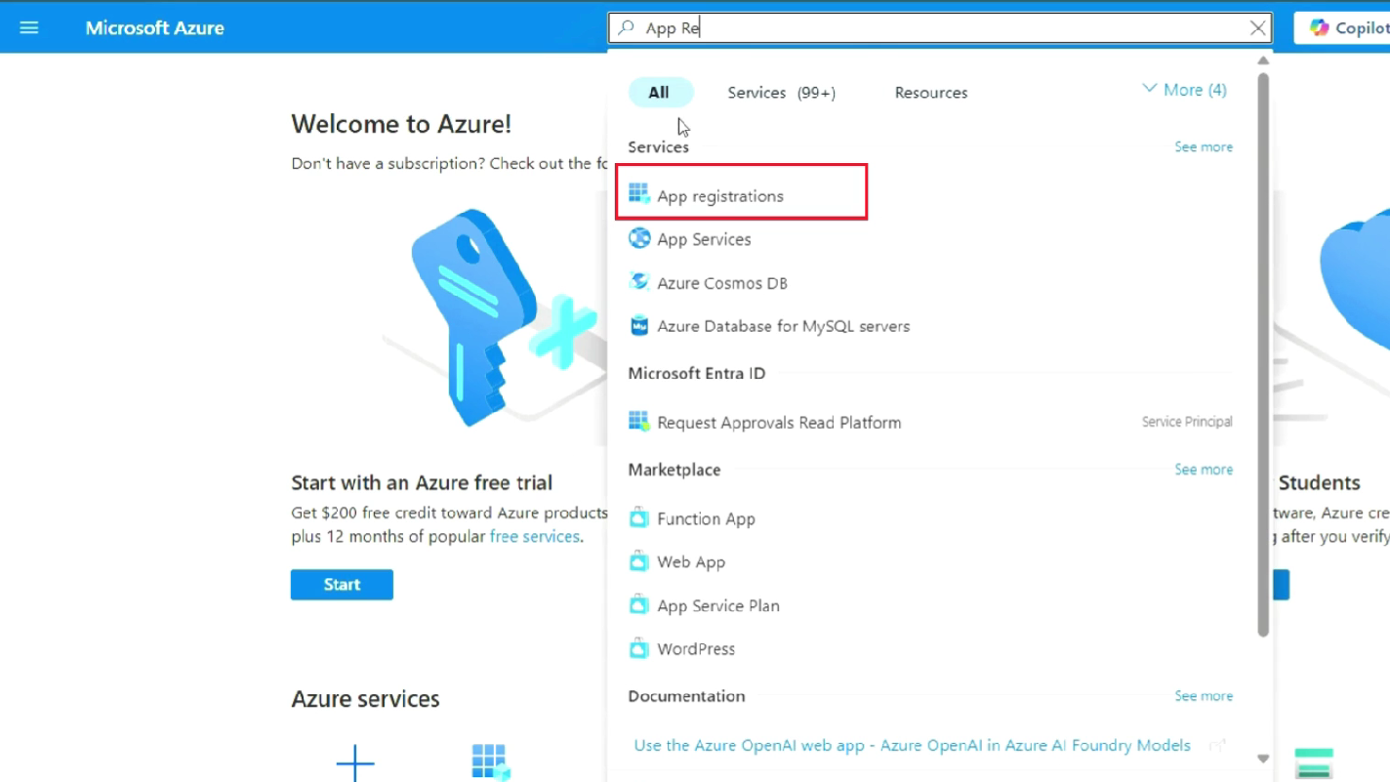
Task: Click the Azure Cosmos DB icon
Action: coord(639,282)
